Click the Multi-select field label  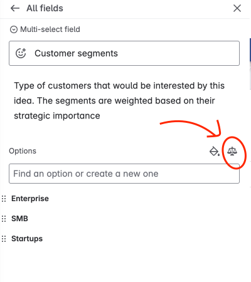(50, 29)
